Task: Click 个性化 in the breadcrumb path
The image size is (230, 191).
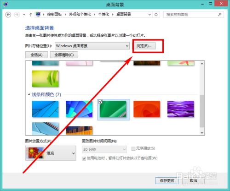Action: pyautogui.click(x=103, y=15)
